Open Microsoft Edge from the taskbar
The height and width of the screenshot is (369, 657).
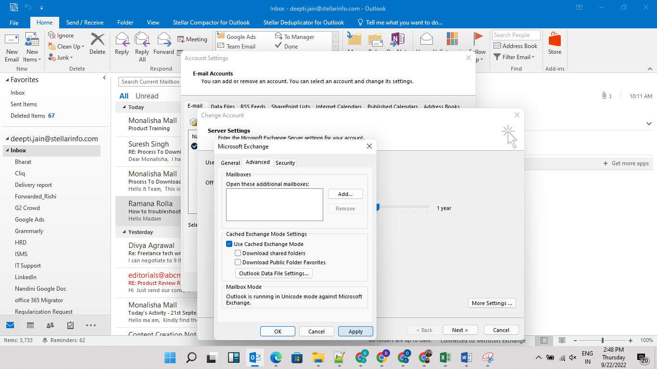276,357
